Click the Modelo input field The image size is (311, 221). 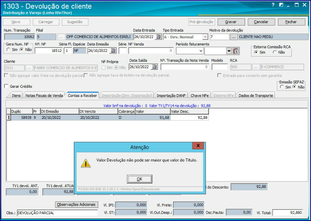220,67
